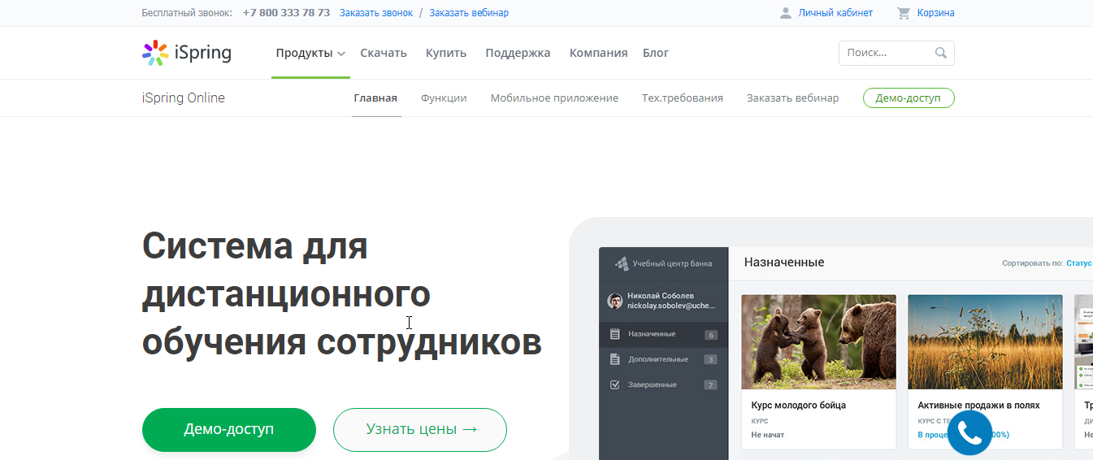Open the Заказать вебинар tab in subnavigation

coord(793,98)
